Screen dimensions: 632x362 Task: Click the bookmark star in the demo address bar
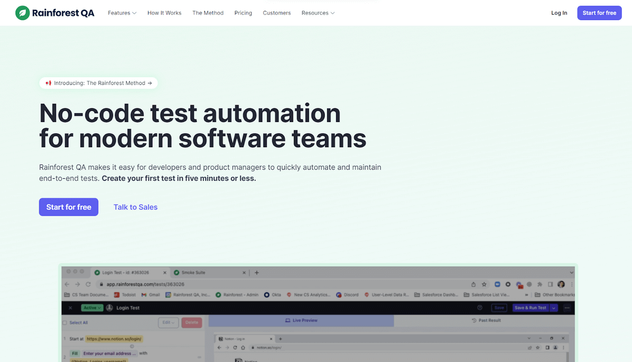tap(483, 284)
